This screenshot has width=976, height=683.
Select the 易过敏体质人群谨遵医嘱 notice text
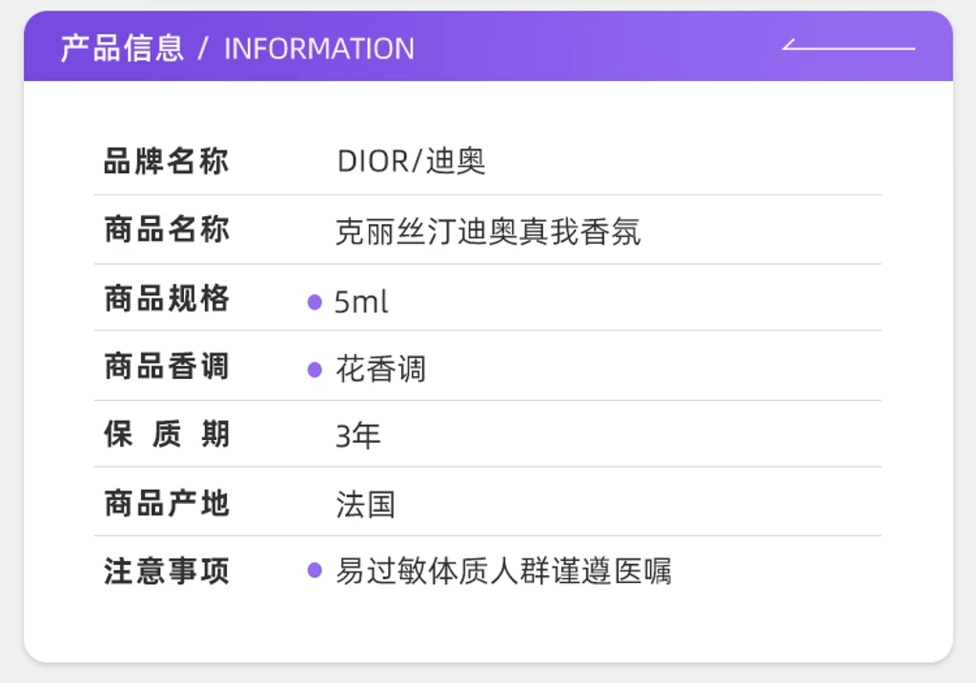[503, 572]
